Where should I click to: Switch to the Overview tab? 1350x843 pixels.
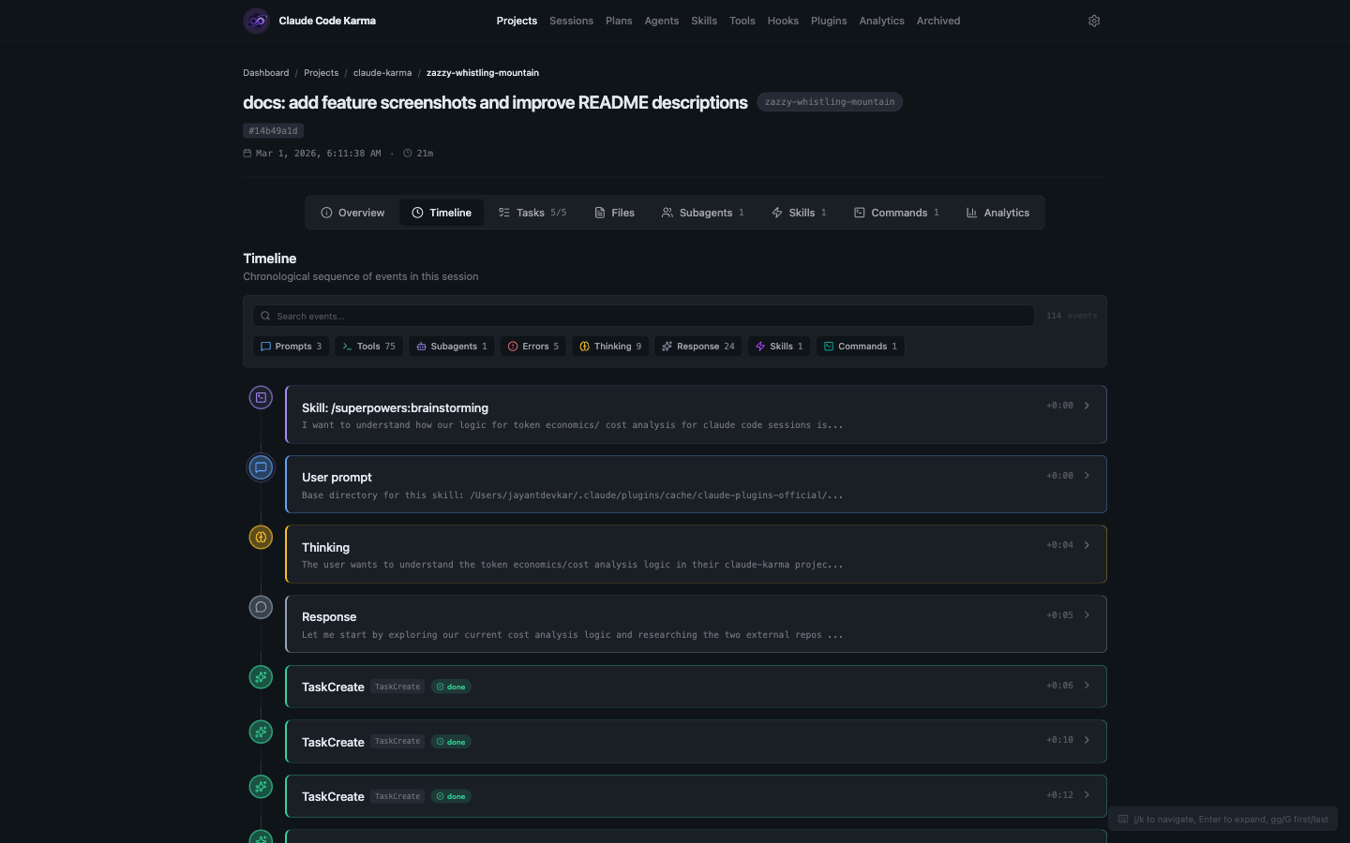pos(352,213)
